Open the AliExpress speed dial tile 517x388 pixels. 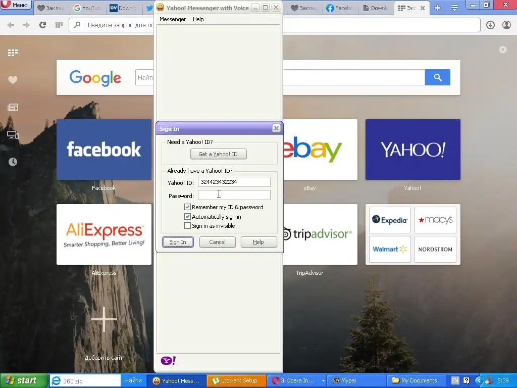pyautogui.click(x=104, y=234)
